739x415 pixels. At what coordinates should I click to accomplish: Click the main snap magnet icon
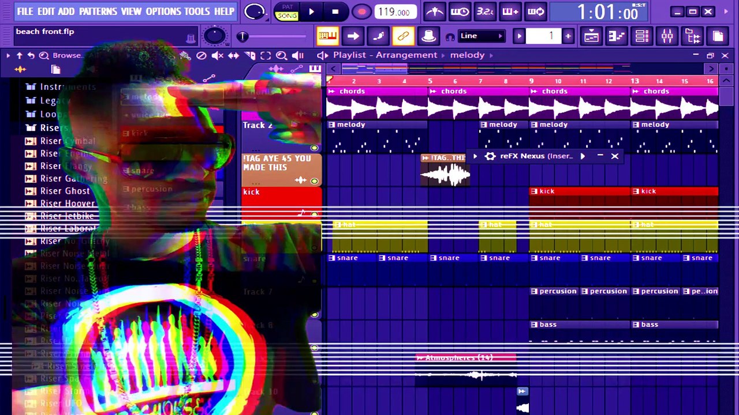pyautogui.click(x=450, y=37)
